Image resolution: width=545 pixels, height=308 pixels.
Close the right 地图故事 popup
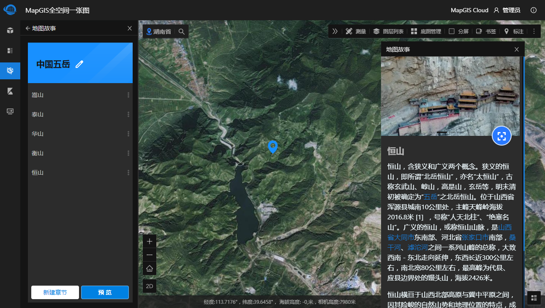(517, 49)
